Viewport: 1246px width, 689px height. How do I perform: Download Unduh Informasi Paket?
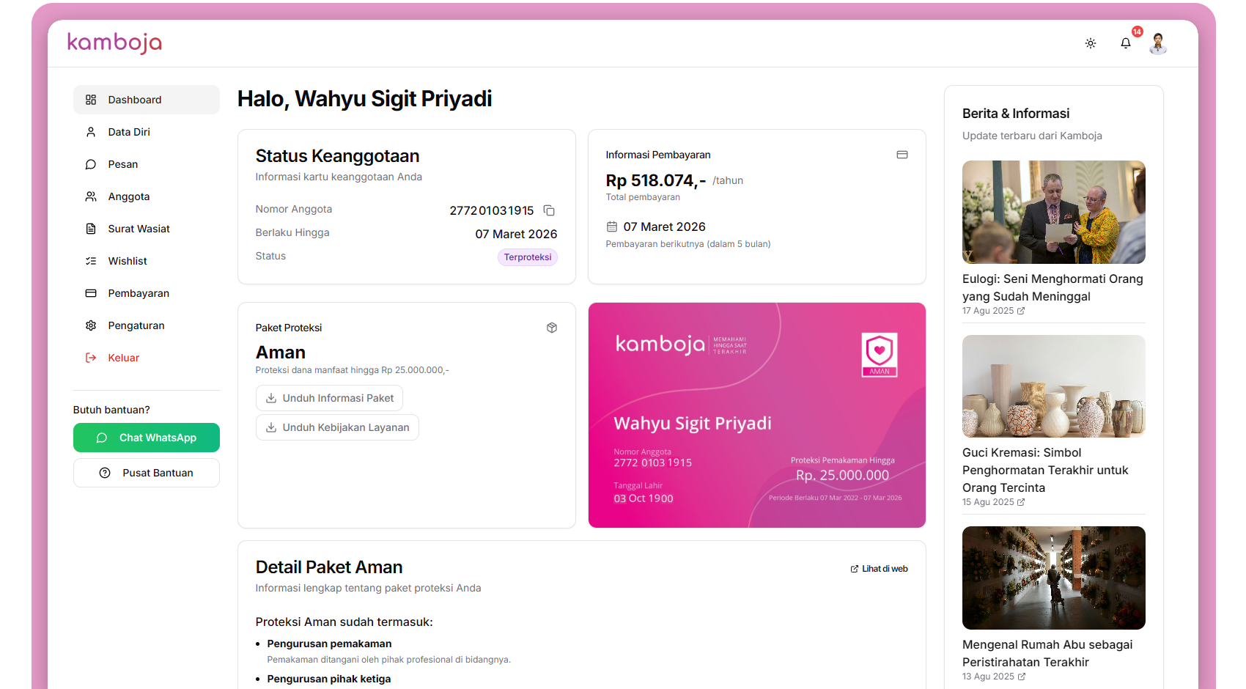[329, 398]
